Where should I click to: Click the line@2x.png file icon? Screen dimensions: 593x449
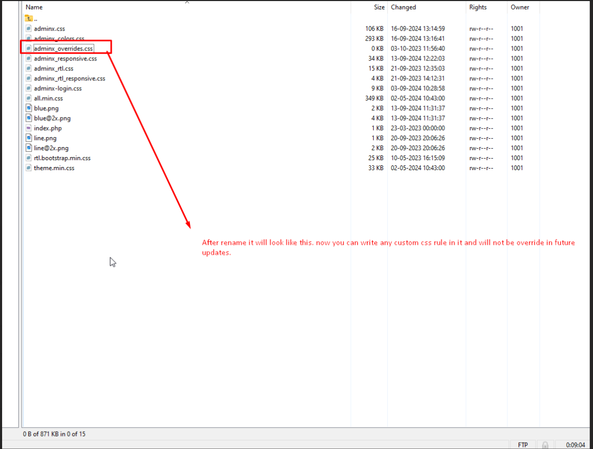click(x=29, y=148)
